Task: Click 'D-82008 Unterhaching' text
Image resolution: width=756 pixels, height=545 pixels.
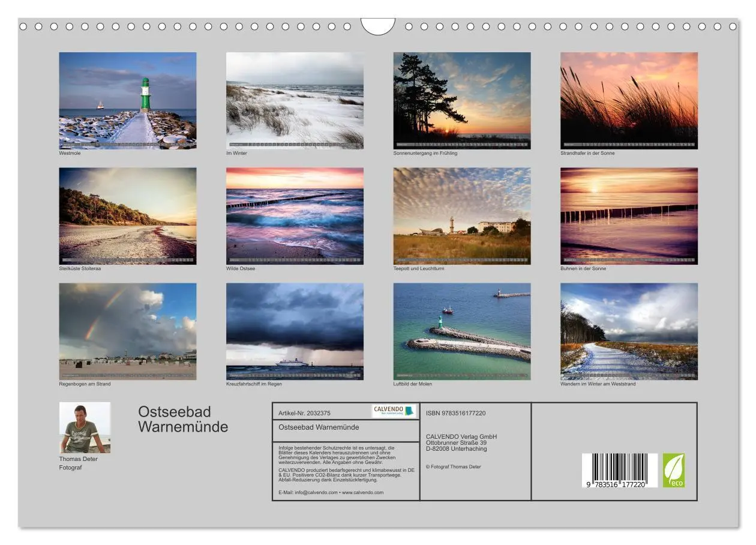Action: (x=457, y=448)
